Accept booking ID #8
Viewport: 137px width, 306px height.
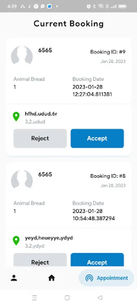click(97, 260)
